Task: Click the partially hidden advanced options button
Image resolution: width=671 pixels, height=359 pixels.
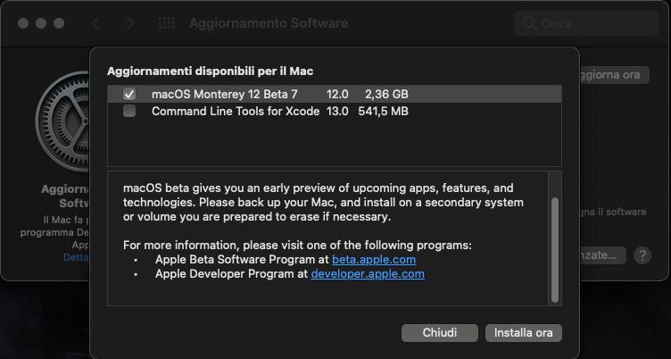Action: pos(602,255)
